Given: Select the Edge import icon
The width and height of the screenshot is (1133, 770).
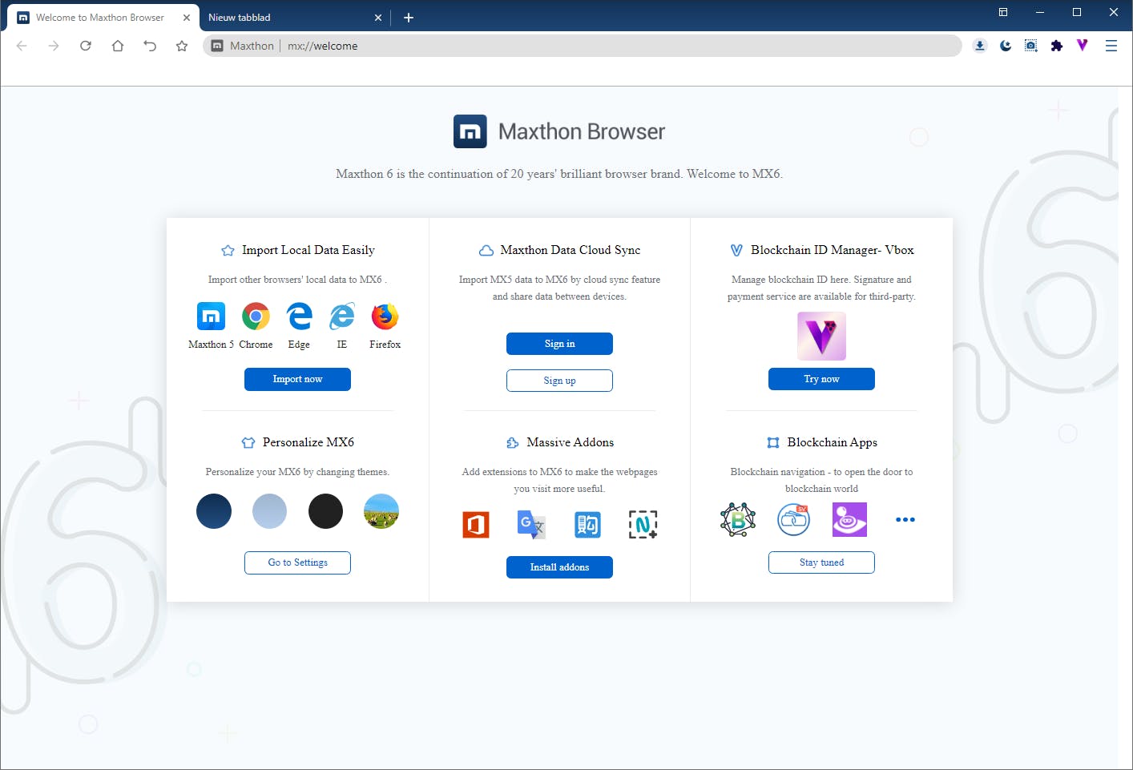Looking at the screenshot, I should [x=299, y=316].
